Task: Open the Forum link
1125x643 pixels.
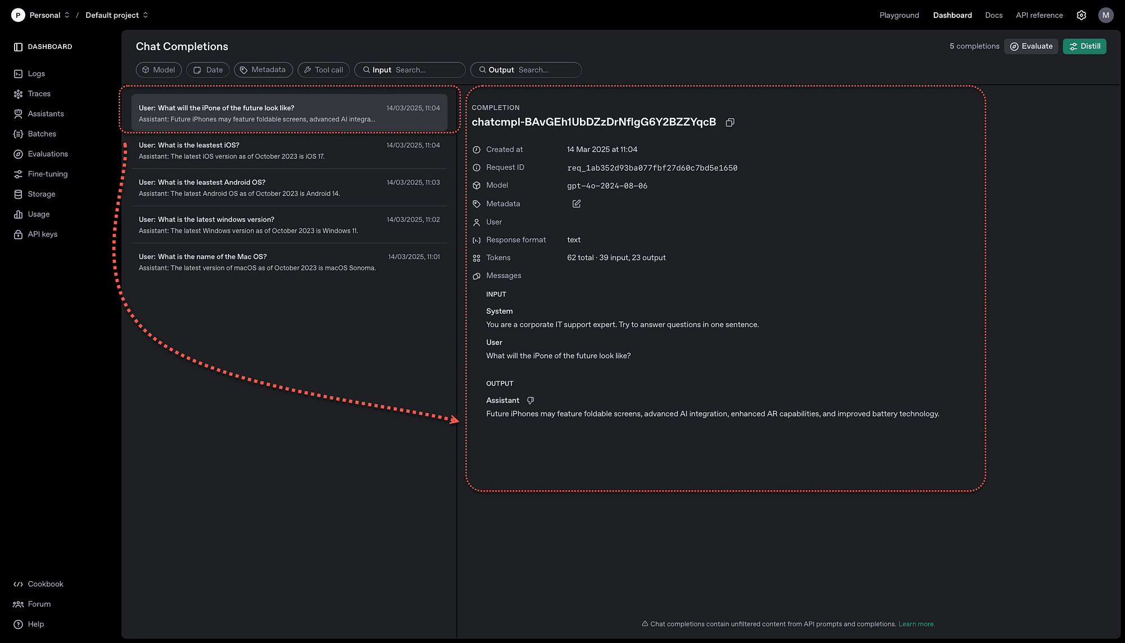Action: pos(39,604)
